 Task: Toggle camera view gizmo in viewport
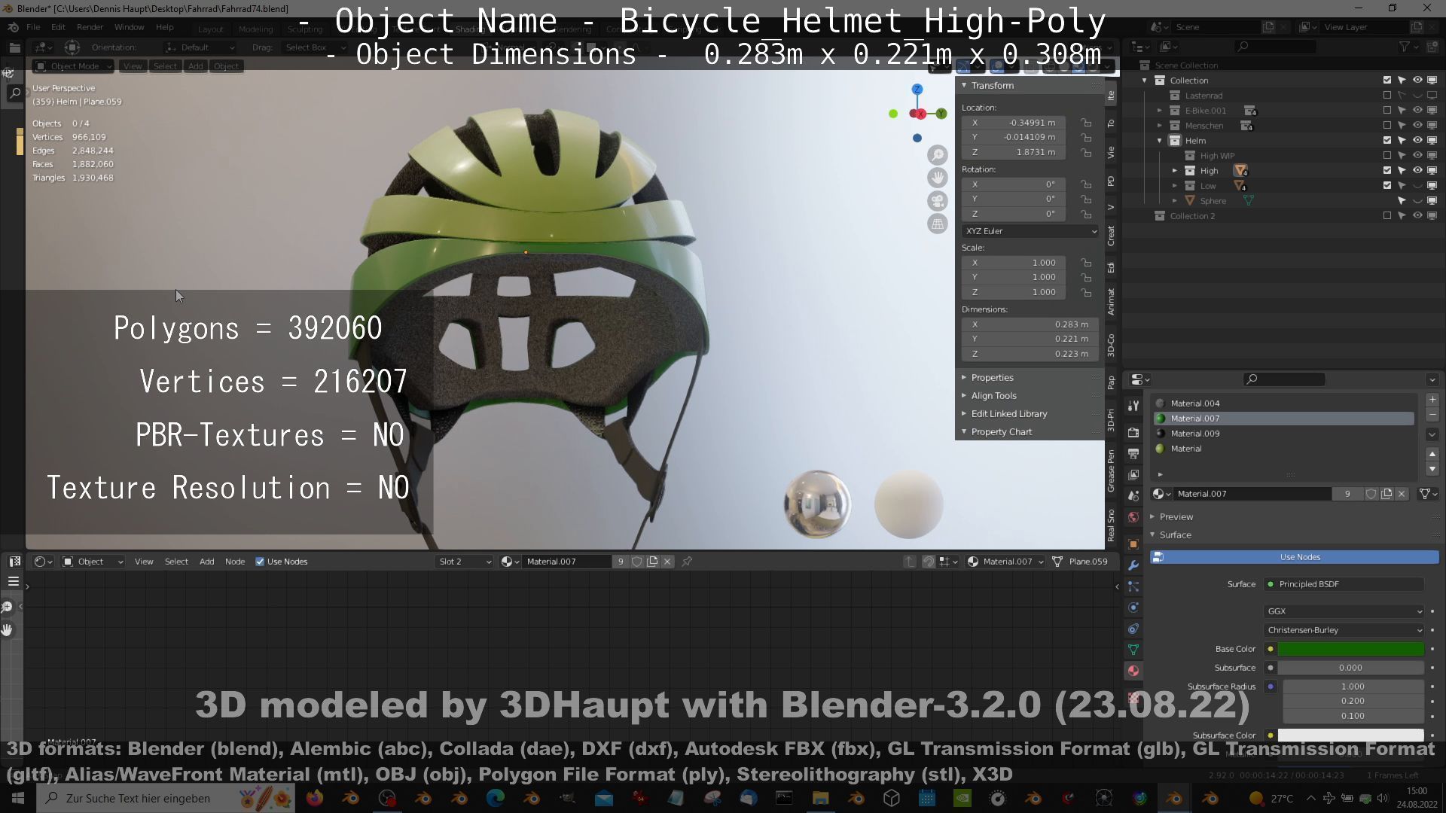(938, 201)
